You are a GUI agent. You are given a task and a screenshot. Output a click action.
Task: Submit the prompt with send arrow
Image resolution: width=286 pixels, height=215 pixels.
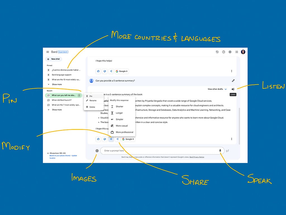(227, 151)
